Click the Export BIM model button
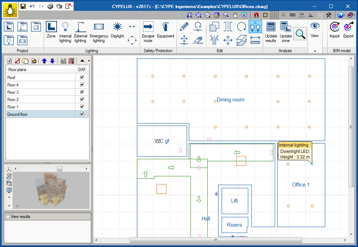Screen dimensions: 358x247 [348, 30]
